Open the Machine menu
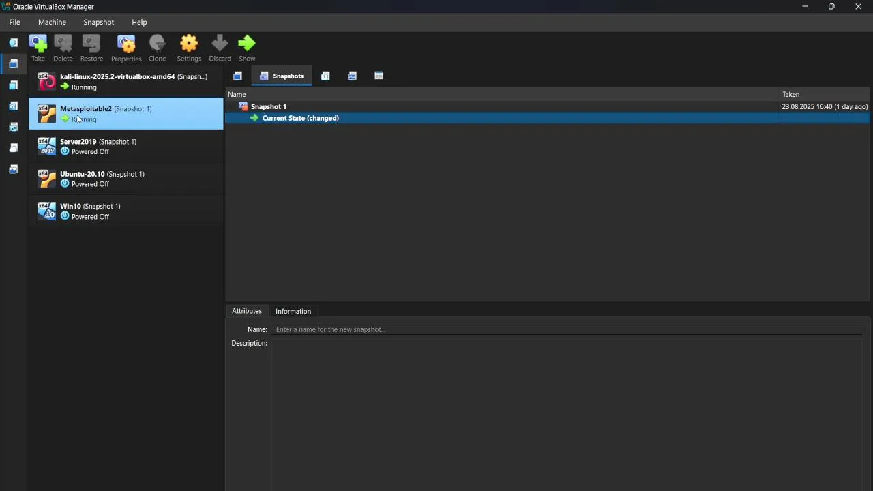The width and height of the screenshot is (873, 491). click(x=52, y=22)
